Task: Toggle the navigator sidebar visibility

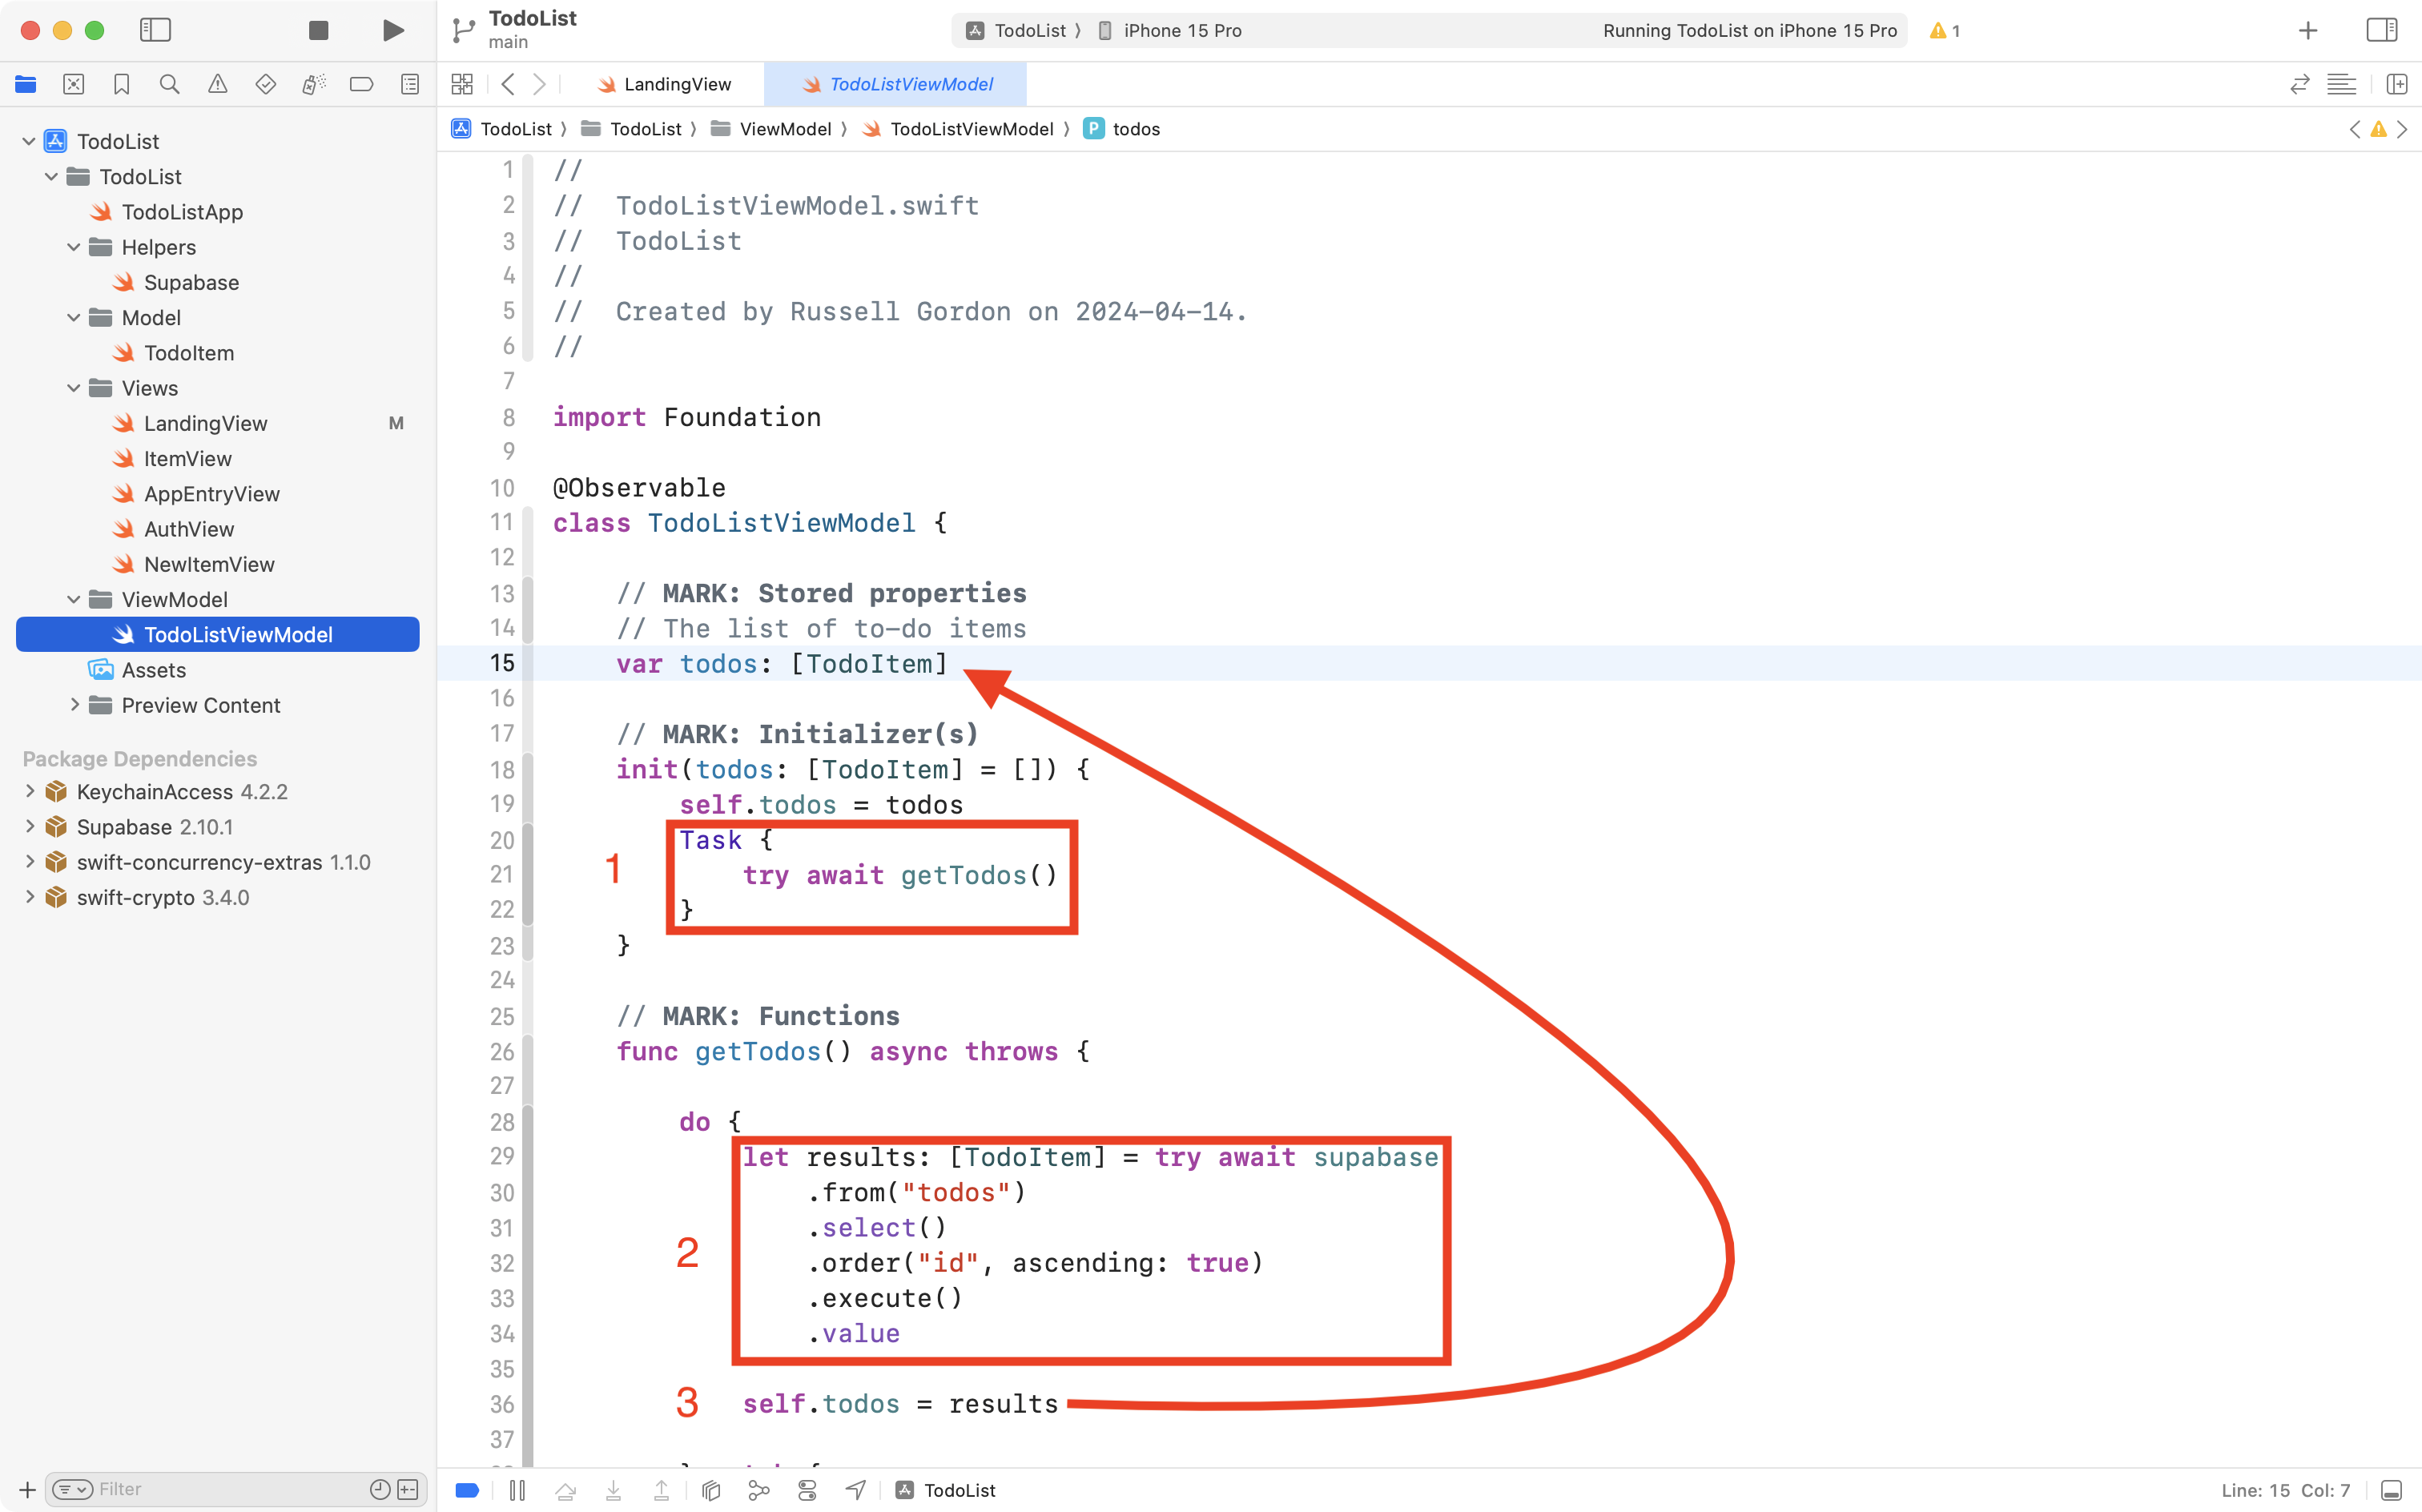Action: click(x=156, y=30)
